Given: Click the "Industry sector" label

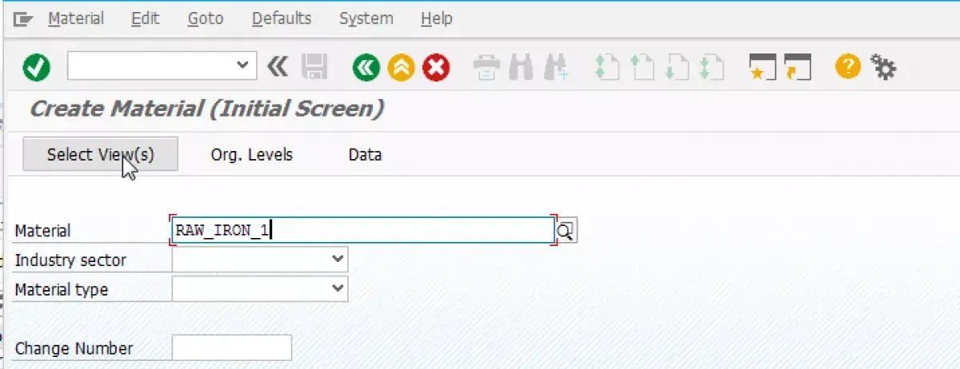Looking at the screenshot, I should click(70, 260).
